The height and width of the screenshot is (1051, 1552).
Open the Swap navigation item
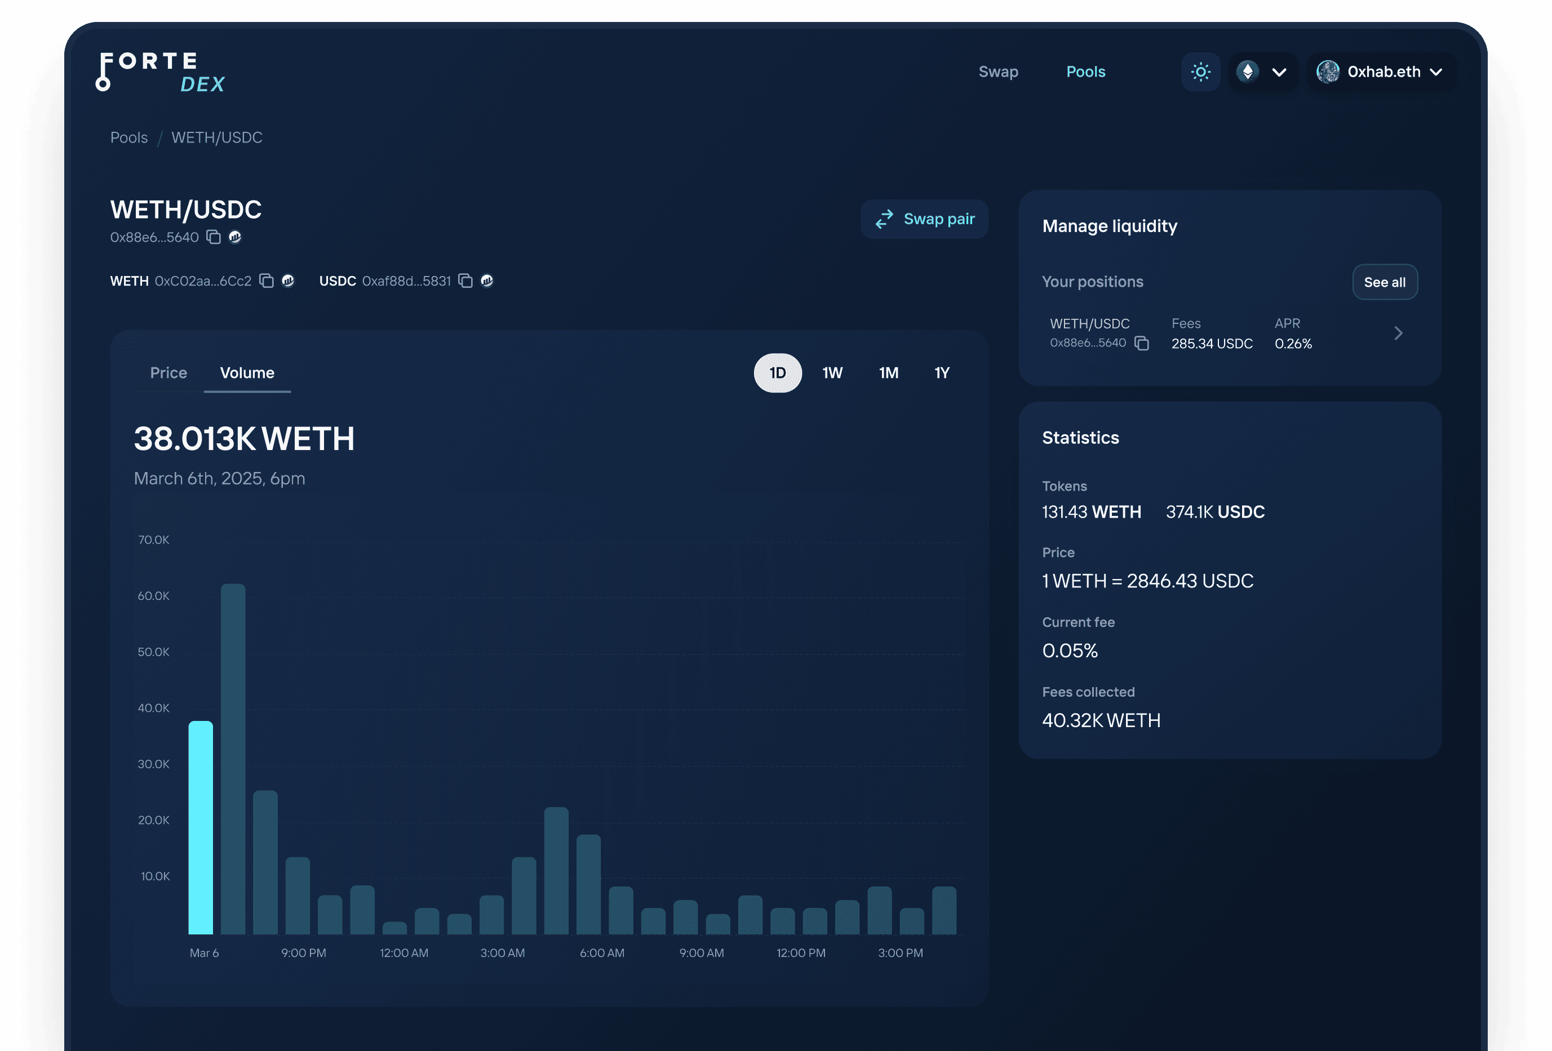coord(997,72)
